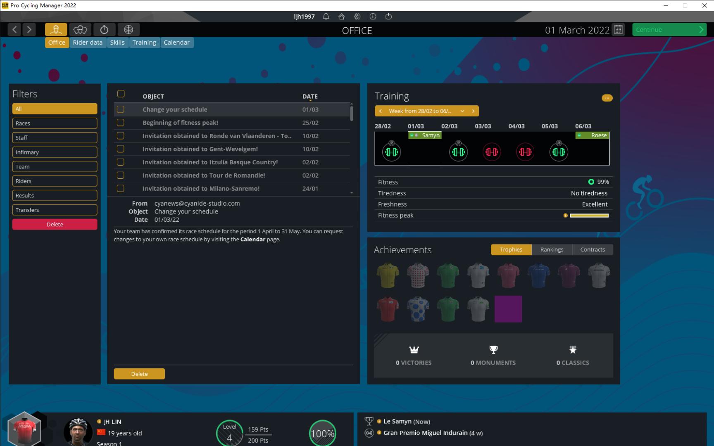Viewport: 714px width, 446px height.
Task: Check the Tour de Romandie invitation checkbox
Action: (x=121, y=175)
